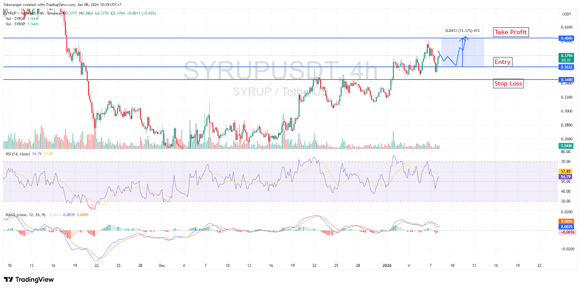Screen dimensions: 581x289
Task: Click the first Vol · SYRUP legend
Action: (x=16, y=19)
